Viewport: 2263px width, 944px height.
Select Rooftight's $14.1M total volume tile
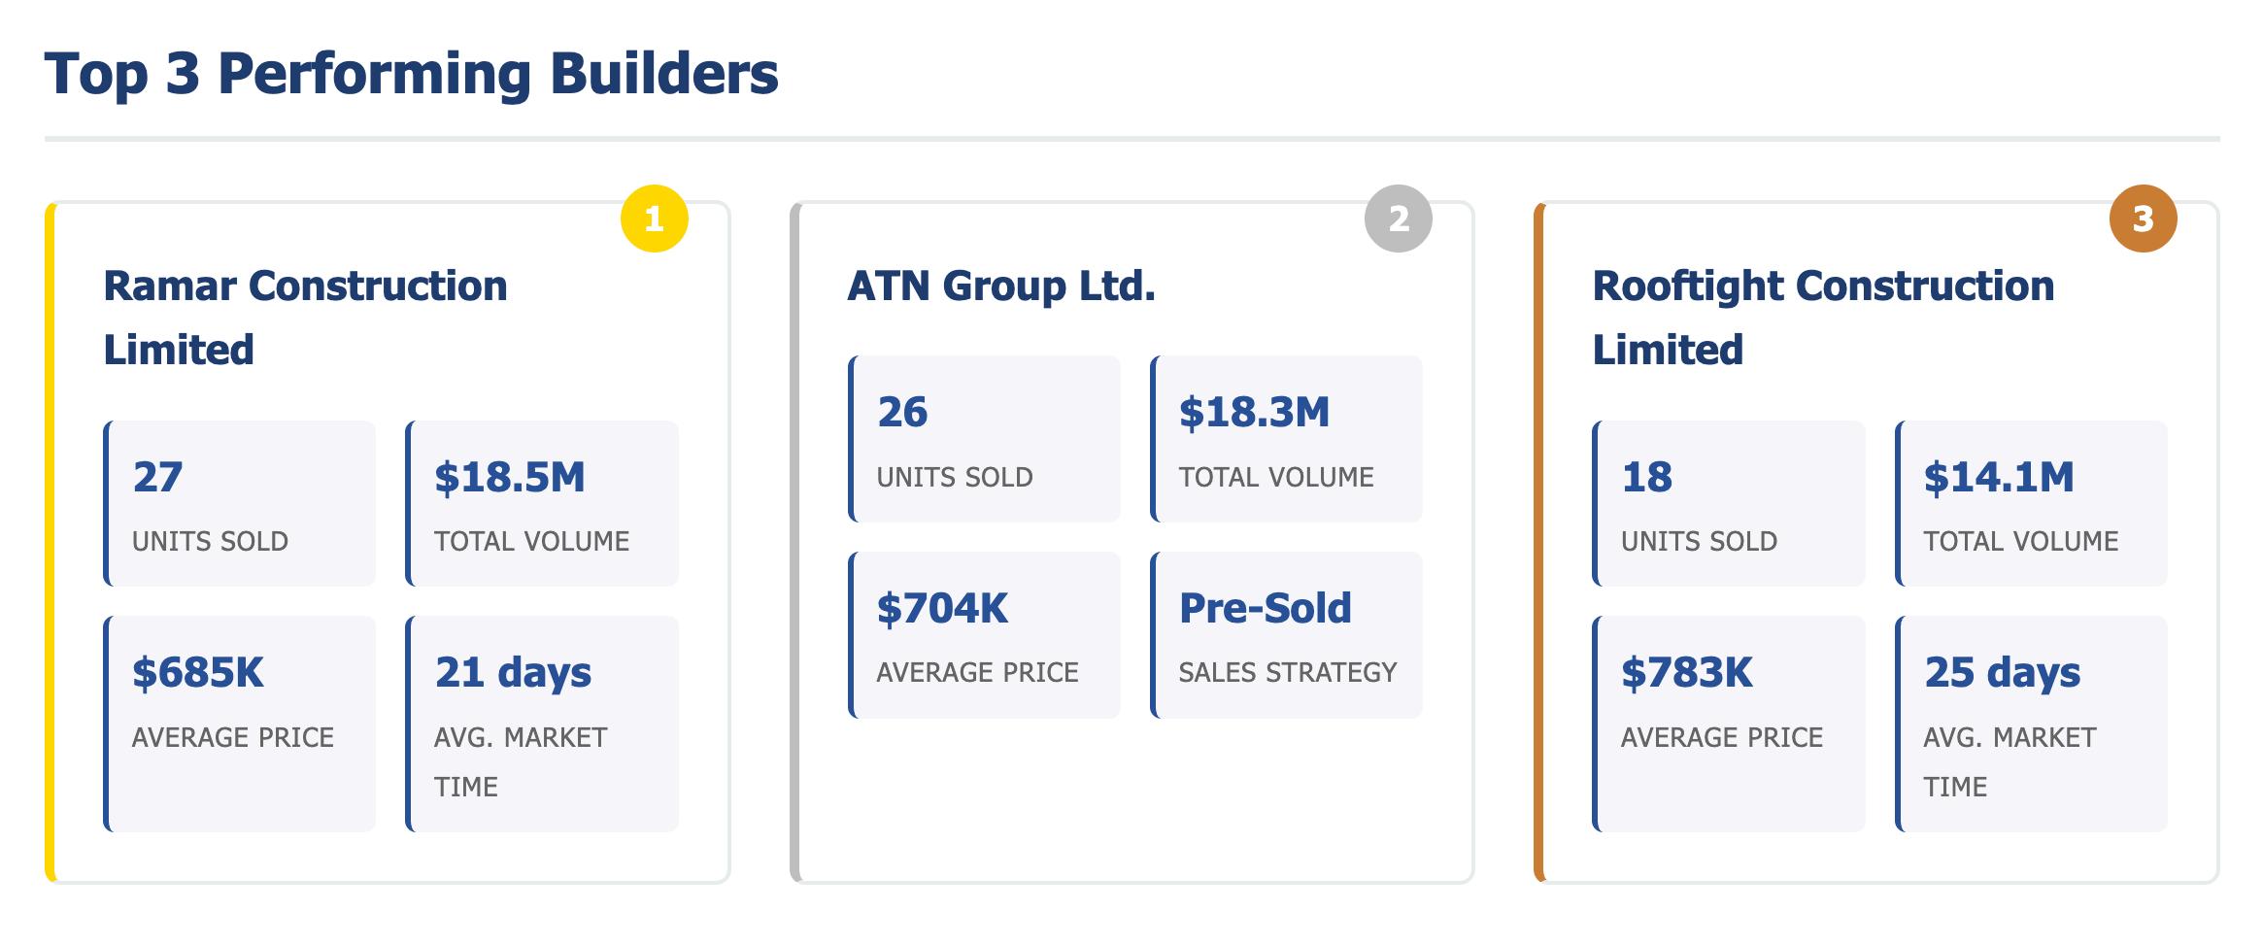tap(2032, 503)
